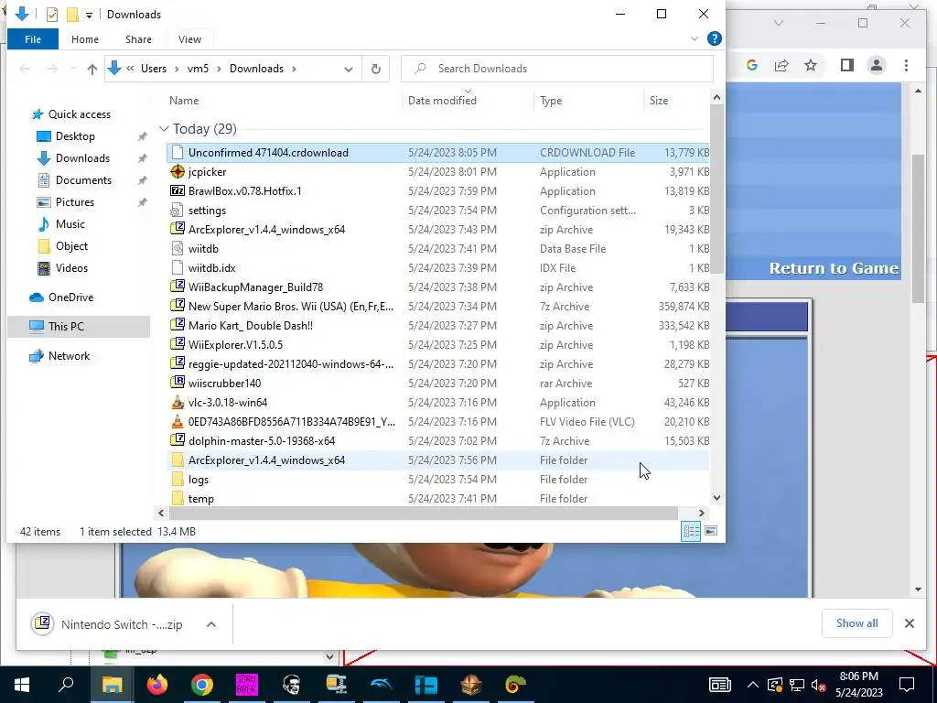Image resolution: width=937 pixels, height=703 pixels.
Task: Select OneDrive in navigation pane
Action: click(x=70, y=297)
